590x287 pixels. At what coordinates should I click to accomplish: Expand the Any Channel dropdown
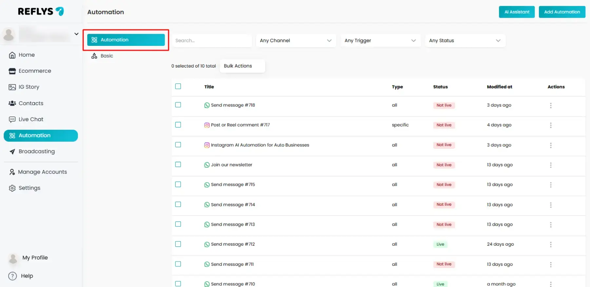point(296,41)
